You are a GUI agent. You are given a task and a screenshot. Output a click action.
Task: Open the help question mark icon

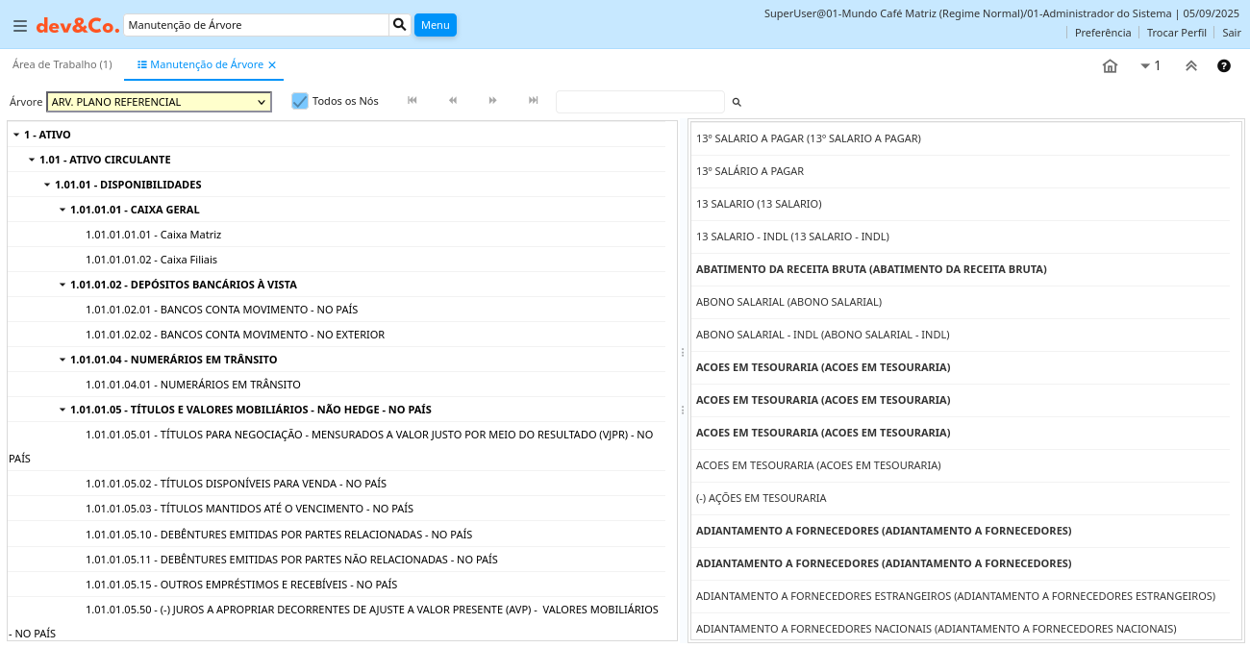(1224, 66)
